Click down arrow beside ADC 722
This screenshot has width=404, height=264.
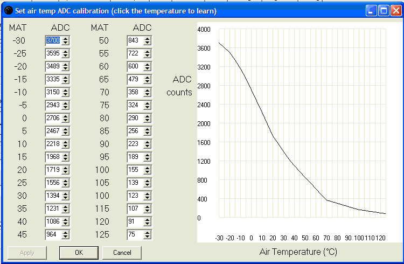[x=148, y=55]
